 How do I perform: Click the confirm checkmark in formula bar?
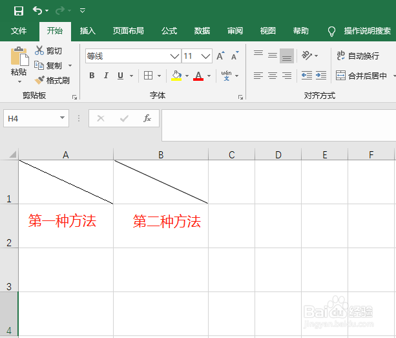click(x=124, y=118)
